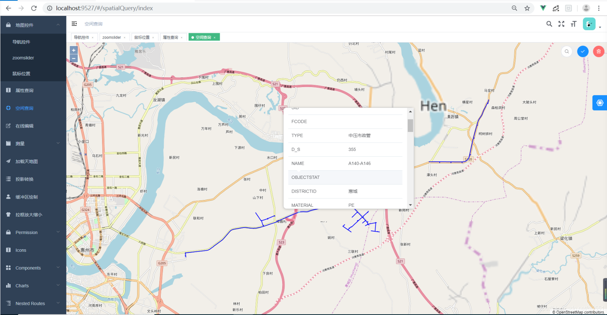Open 属性查询 in the sidebar

click(x=33, y=91)
